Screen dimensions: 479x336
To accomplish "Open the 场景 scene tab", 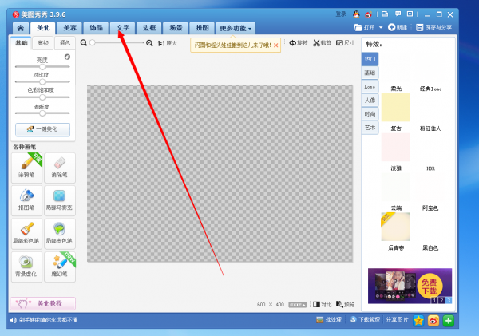I will (x=176, y=28).
